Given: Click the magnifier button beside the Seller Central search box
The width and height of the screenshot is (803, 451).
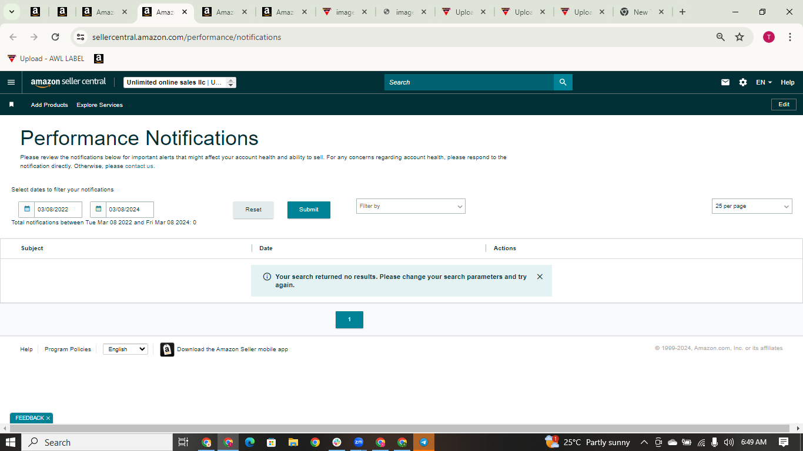Looking at the screenshot, I should coord(563,82).
